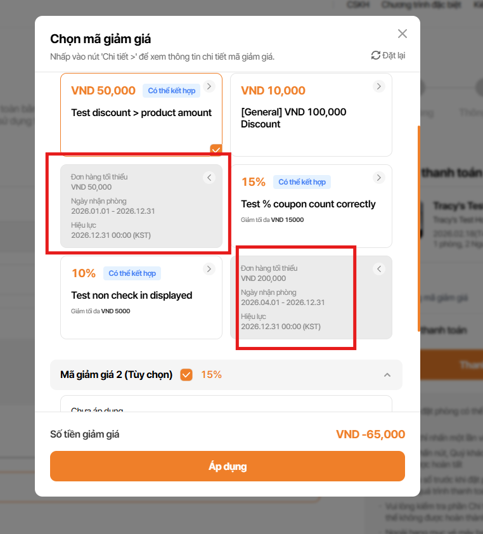Open details arrow on 10% coupon
Image resolution: width=483 pixels, height=534 pixels.
tap(209, 269)
